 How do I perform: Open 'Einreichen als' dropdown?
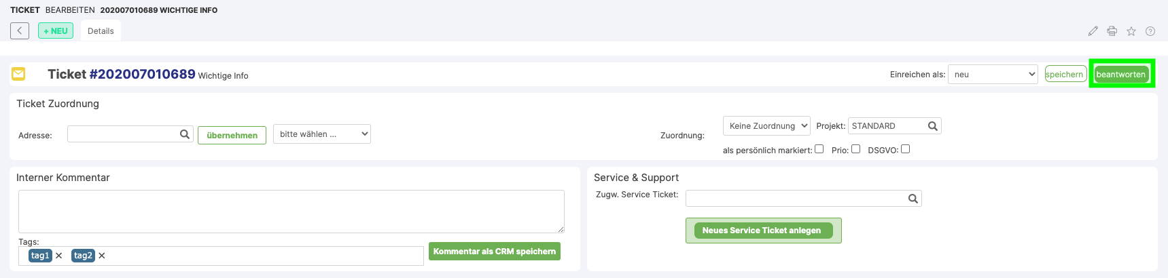993,75
